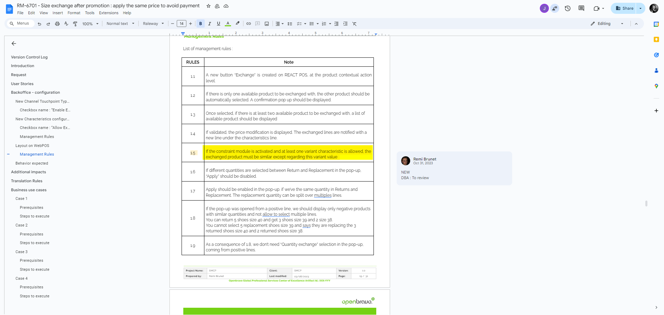Screen dimensions: 664x315
Task: Click the Share button
Action: click(x=624, y=8)
